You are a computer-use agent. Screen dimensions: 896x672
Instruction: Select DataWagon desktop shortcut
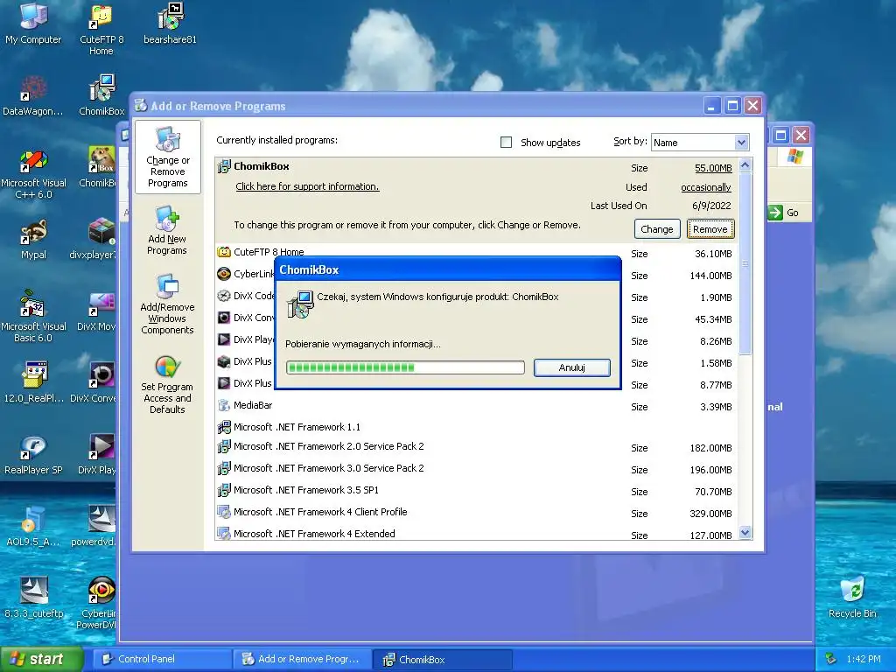[33, 94]
